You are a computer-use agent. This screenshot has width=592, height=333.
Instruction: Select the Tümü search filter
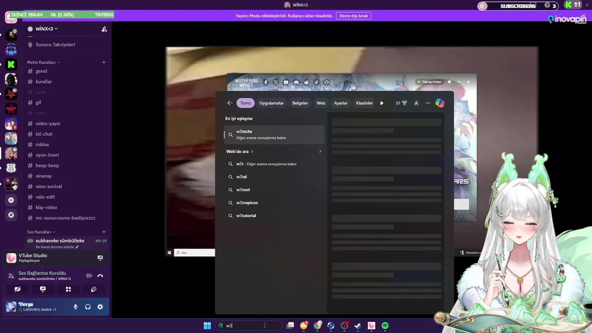coord(245,103)
